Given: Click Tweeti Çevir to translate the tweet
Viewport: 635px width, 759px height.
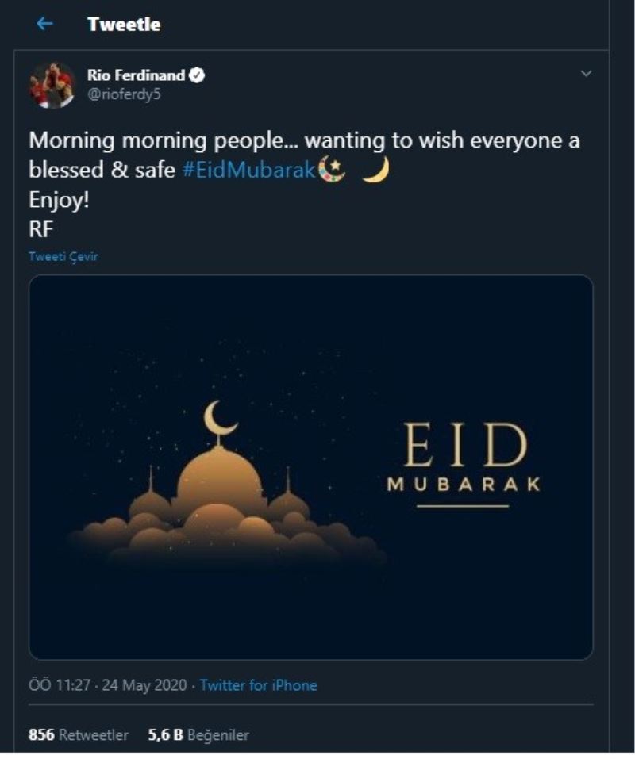Looking at the screenshot, I should point(63,257).
